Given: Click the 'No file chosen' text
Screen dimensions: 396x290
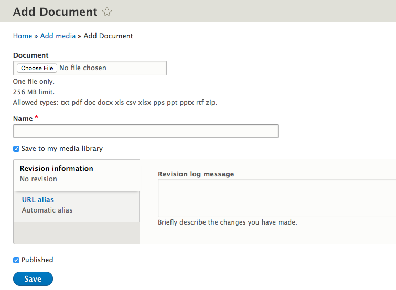Looking at the screenshot, I should pyautogui.click(x=83, y=68).
